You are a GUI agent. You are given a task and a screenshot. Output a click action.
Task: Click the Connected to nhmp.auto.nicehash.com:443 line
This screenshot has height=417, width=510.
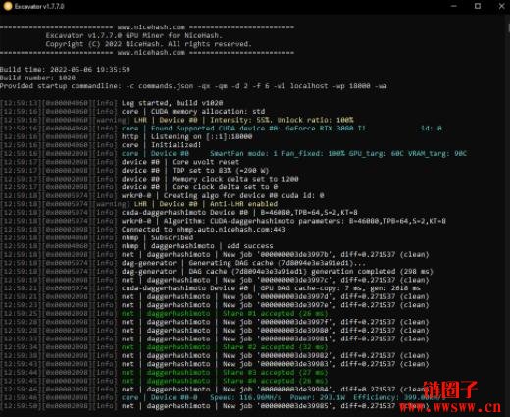(144, 229)
